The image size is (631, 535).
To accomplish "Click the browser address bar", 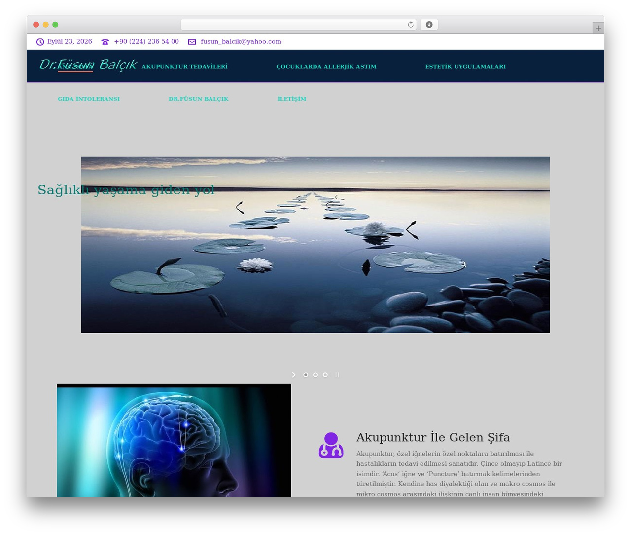I will pos(298,25).
